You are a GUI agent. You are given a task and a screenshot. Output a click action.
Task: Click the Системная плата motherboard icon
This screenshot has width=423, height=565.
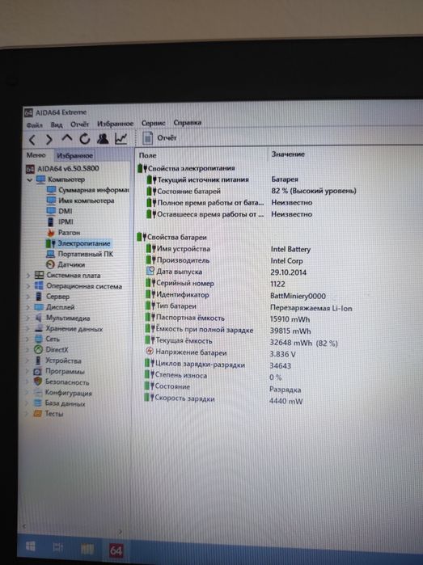click(39, 276)
